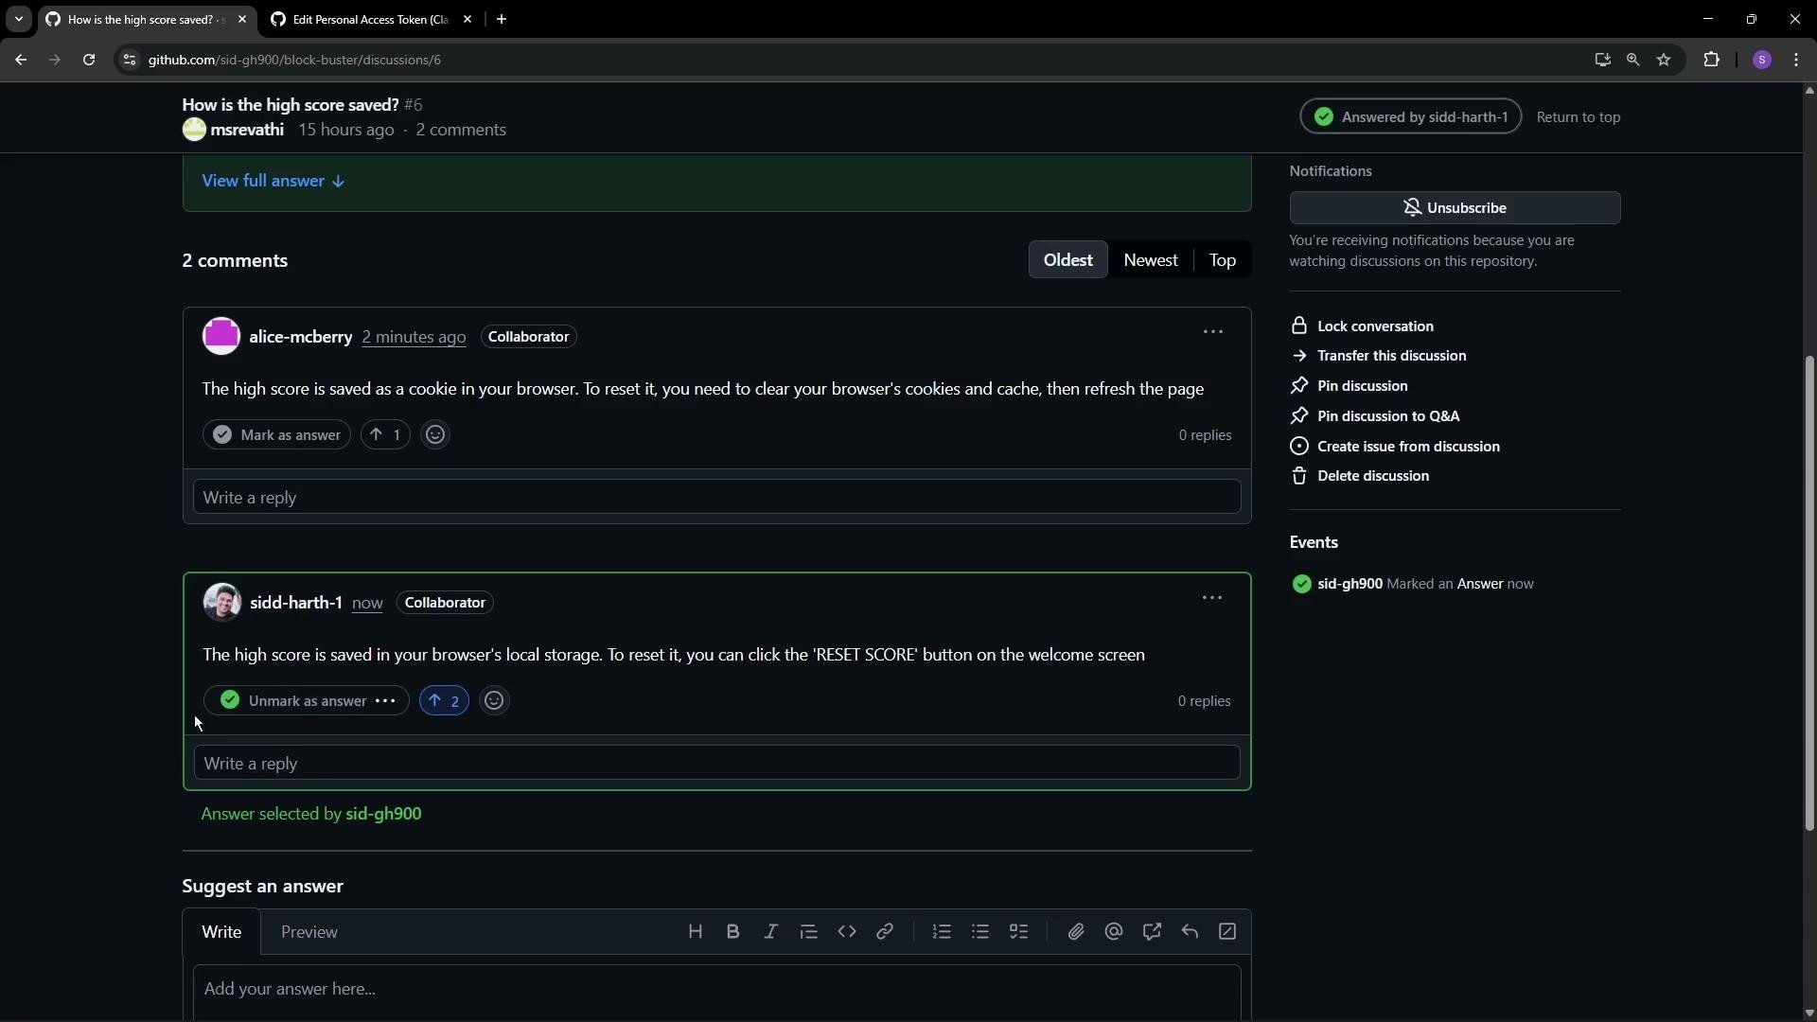This screenshot has height=1022, width=1817.
Task: Open Chrome zoom control icon
Action: [x=1633, y=60]
